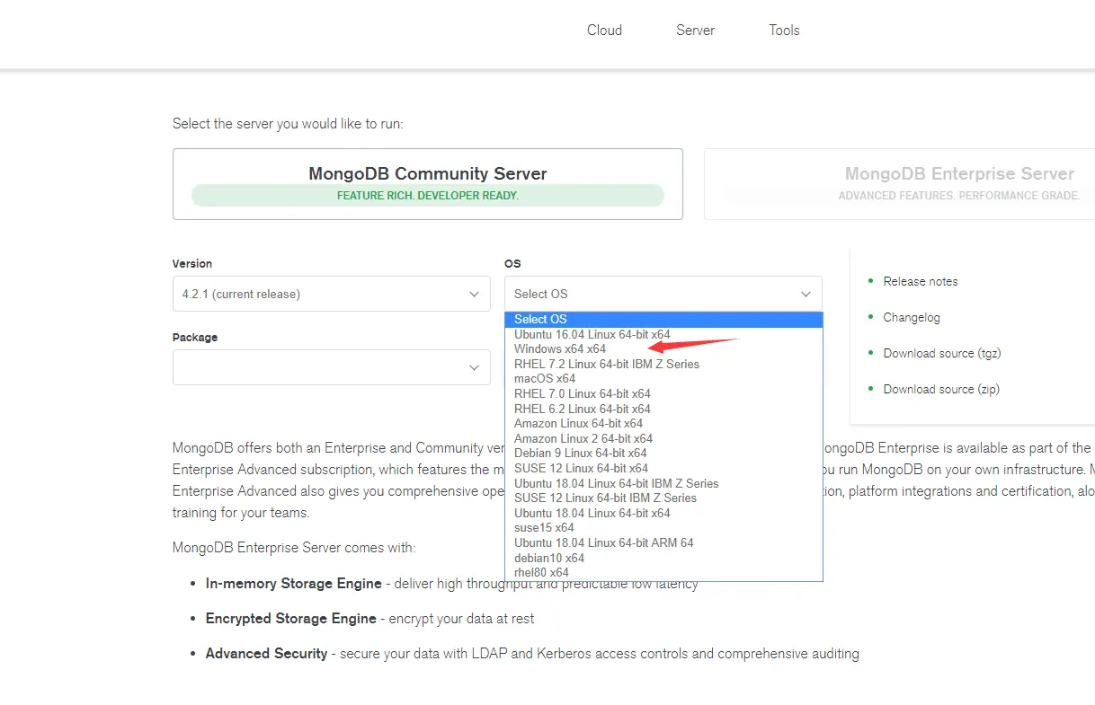
Task: Select the MongoDB Community Server card
Action: pos(428,184)
